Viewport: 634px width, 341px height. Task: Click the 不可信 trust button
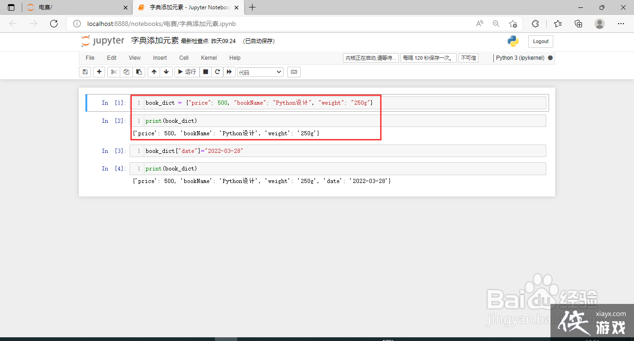[x=468, y=58]
